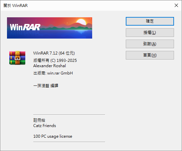The image size is (182, 151).
Task: Click the 關於 WinRAR title bar text
Action: 16,5
